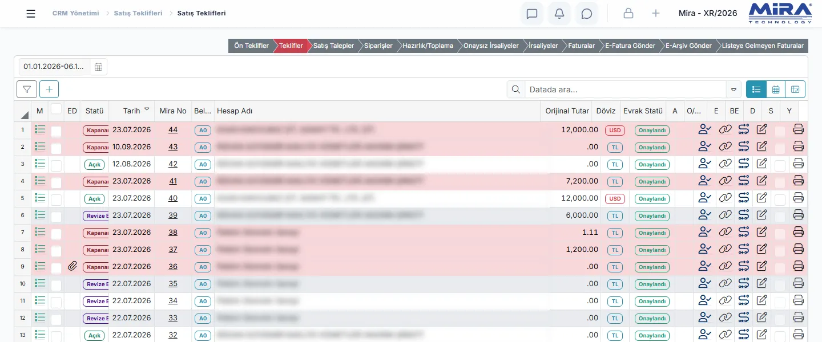Viewport: 822px width, 342px height.
Task: Open the notifications bell
Action: click(559, 14)
